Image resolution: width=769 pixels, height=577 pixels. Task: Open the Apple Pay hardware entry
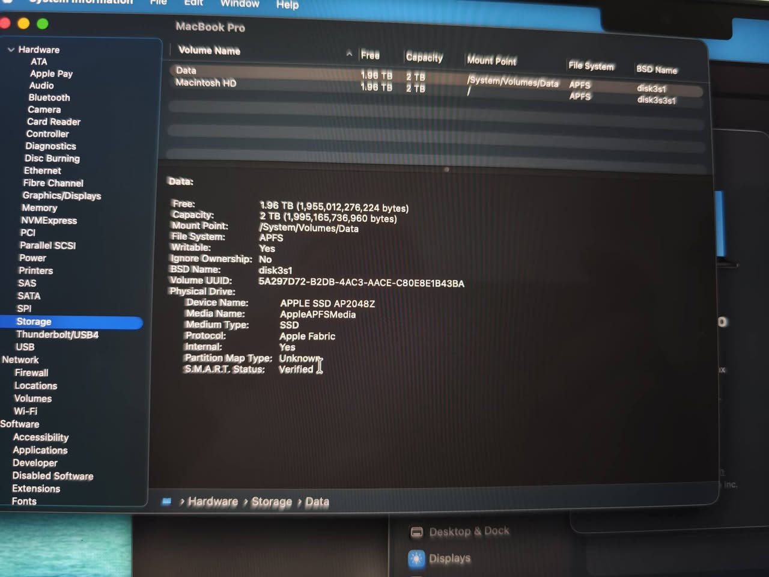pyautogui.click(x=51, y=73)
